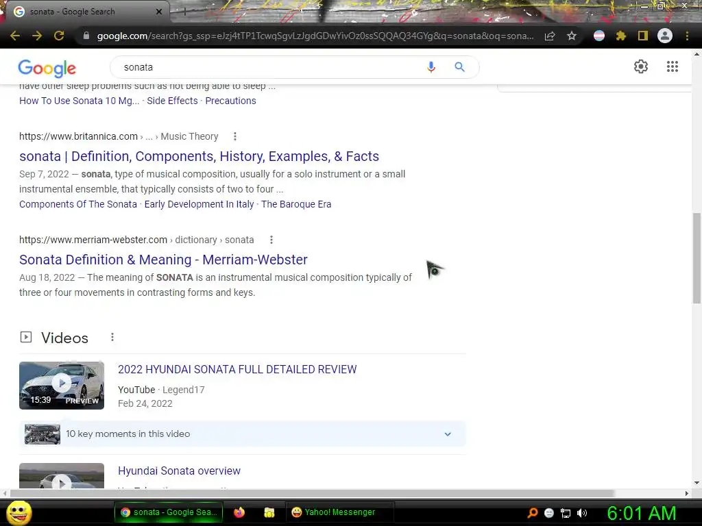This screenshot has width=702, height=526.
Task: Open the Google apps grid
Action: (x=673, y=66)
